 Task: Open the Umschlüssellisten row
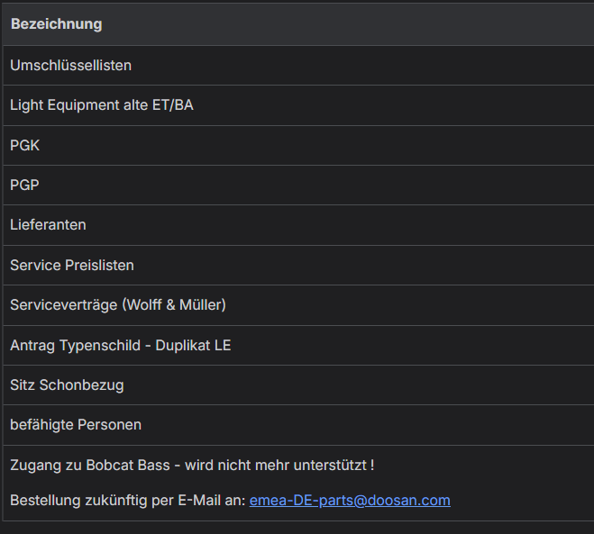(71, 66)
